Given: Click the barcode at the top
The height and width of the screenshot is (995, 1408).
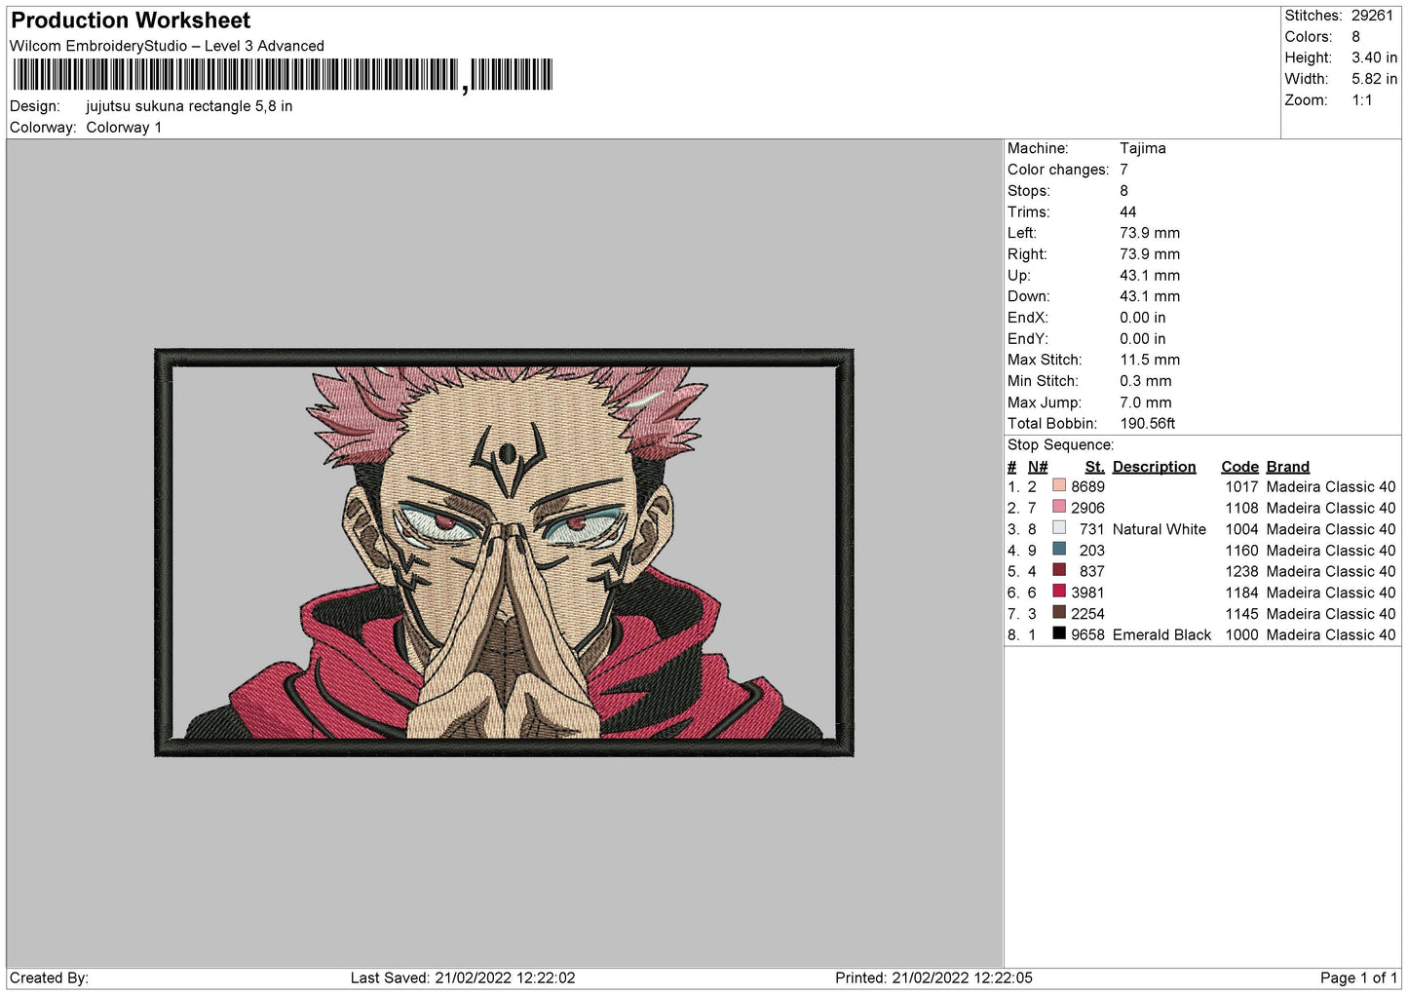Looking at the screenshot, I should [x=283, y=75].
